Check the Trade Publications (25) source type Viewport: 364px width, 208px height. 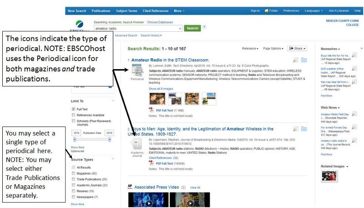pos(73,179)
